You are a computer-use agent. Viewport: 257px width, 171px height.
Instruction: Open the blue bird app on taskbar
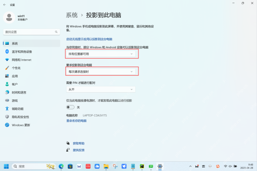point(124,167)
